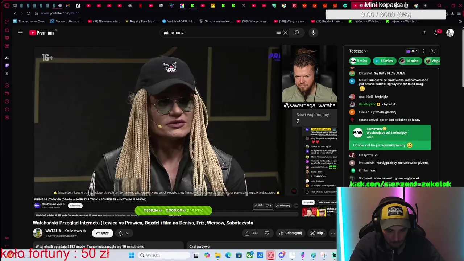The width and height of the screenshot is (464, 261).
Task: Close the live chat panel
Action: pos(433,51)
